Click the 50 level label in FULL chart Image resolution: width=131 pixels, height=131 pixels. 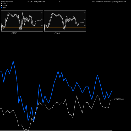pyautogui.click(x=85, y=19)
